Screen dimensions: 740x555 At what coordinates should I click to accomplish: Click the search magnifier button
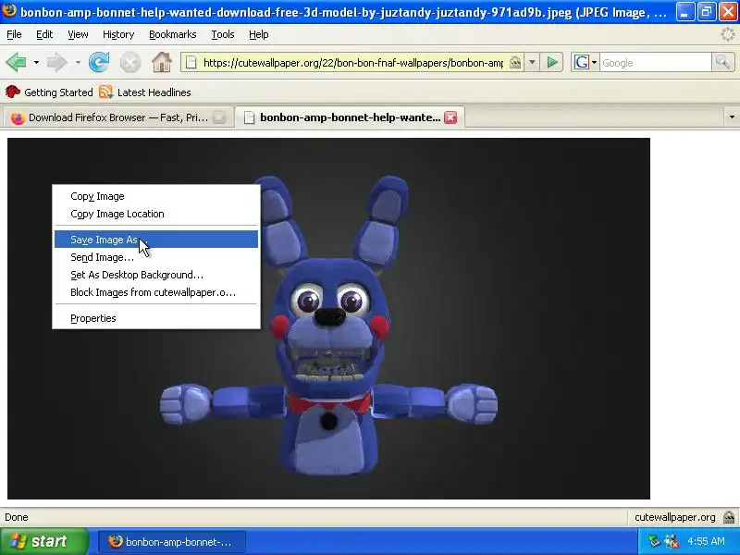[722, 62]
